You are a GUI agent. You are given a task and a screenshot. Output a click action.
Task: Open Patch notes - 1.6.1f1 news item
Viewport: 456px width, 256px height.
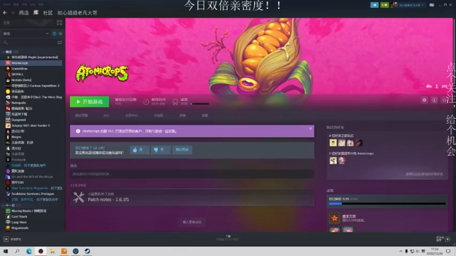click(x=192, y=197)
